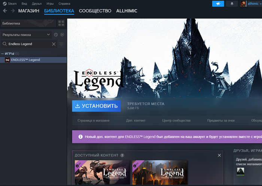Image resolution: width=262 pixels, height=186 pixels.
Task: Open the Игры menu
Action: (x=50, y=3)
